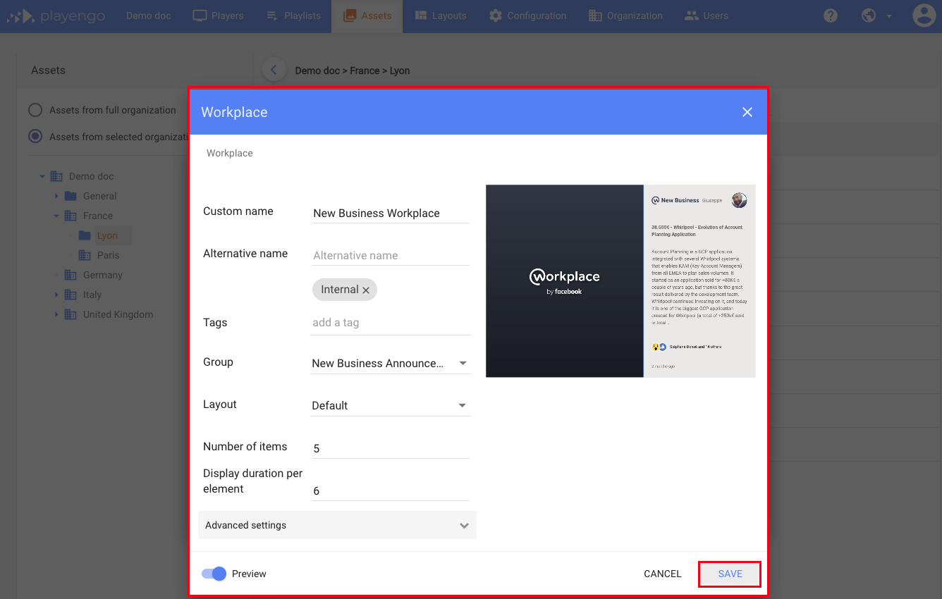Expand Advanced settings section
The height and width of the screenshot is (599, 942).
[337, 525]
